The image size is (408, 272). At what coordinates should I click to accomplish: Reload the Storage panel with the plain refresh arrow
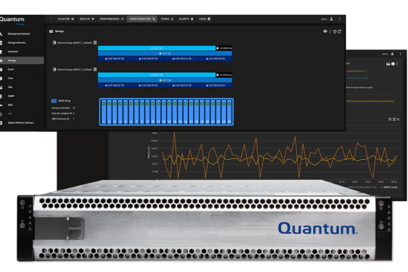[x=339, y=31]
